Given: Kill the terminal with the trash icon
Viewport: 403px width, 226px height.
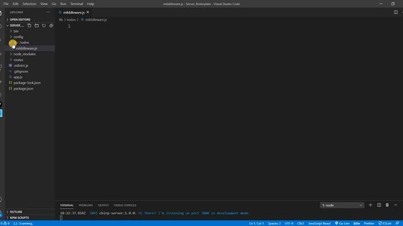Looking at the screenshot, I should [x=387, y=205].
